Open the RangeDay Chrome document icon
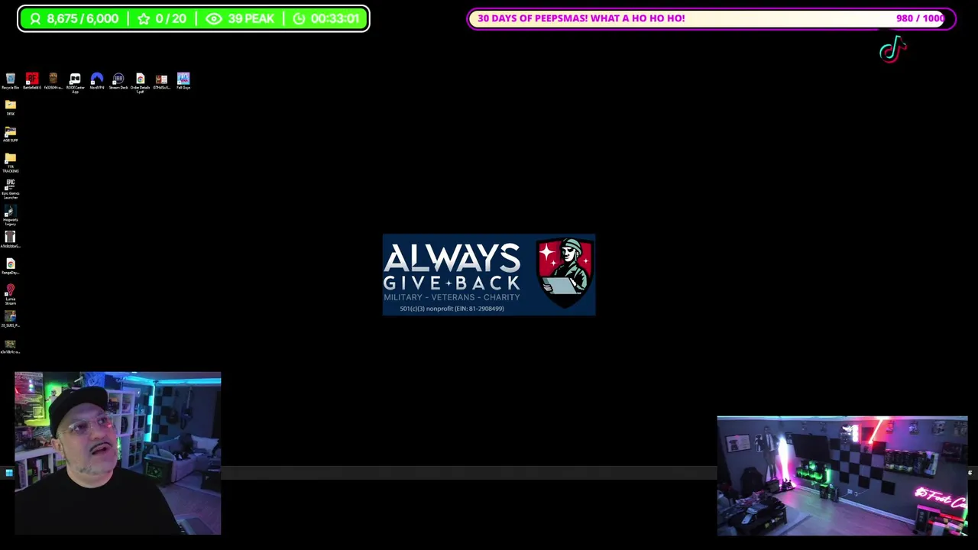 10,267
